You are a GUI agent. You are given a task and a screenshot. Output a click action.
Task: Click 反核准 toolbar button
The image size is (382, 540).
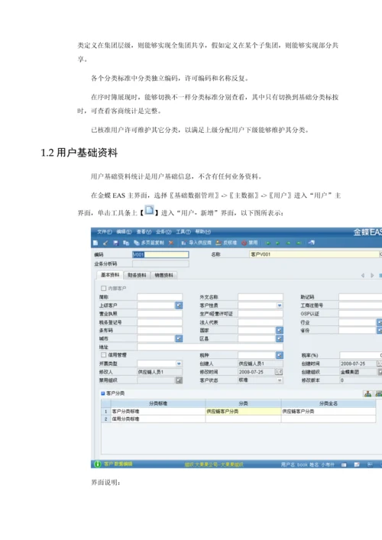[x=226, y=243]
